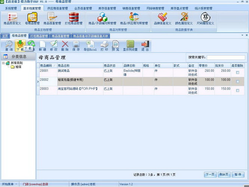Open the 主页 document tab
Image resolution: width=249 pixels, height=187 pixels.
(x=5, y=36)
